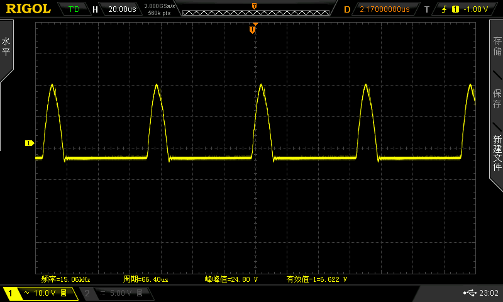Click the 23:02 clock display
This screenshot has width=503, height=302.
click(489, 293)
